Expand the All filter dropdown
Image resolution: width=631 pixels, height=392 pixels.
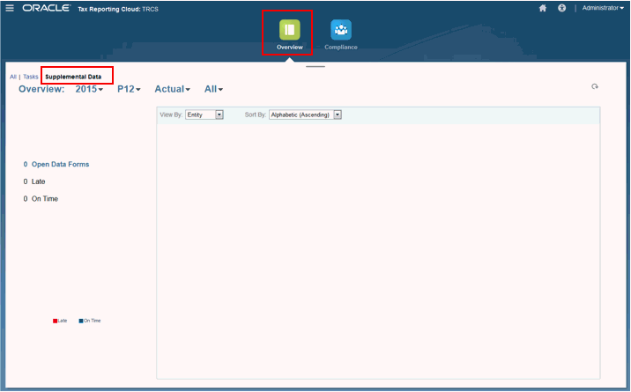(x=213, y=89)
